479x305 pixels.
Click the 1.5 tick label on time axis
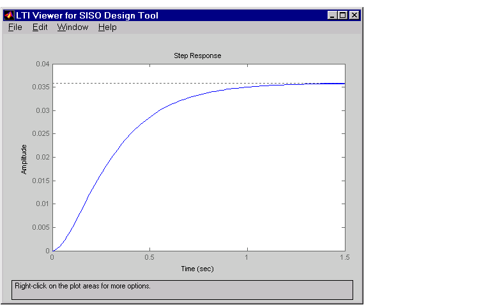[345, 257]
